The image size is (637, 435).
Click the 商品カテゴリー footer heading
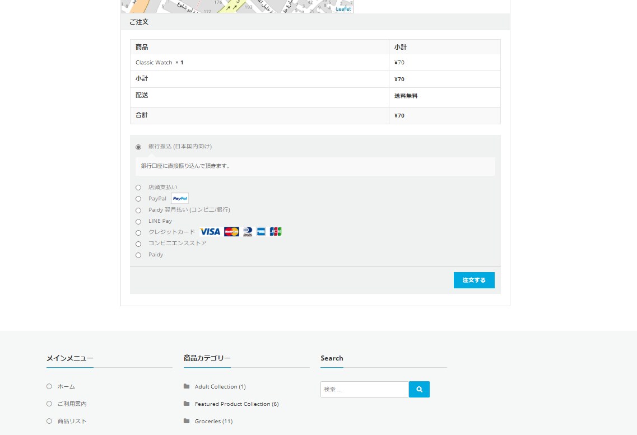tap(207, 358)
